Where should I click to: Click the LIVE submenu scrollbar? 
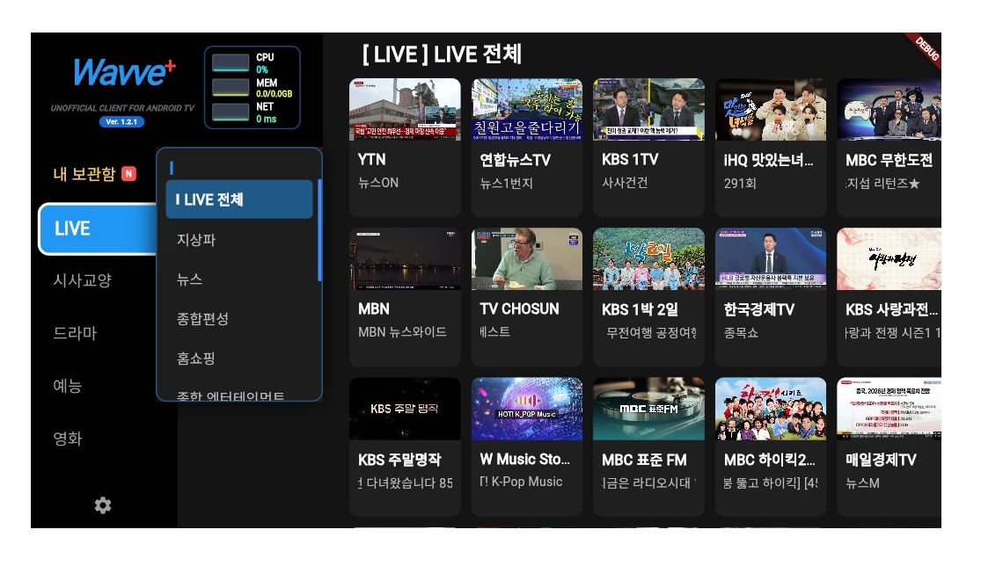click(319, 230)
